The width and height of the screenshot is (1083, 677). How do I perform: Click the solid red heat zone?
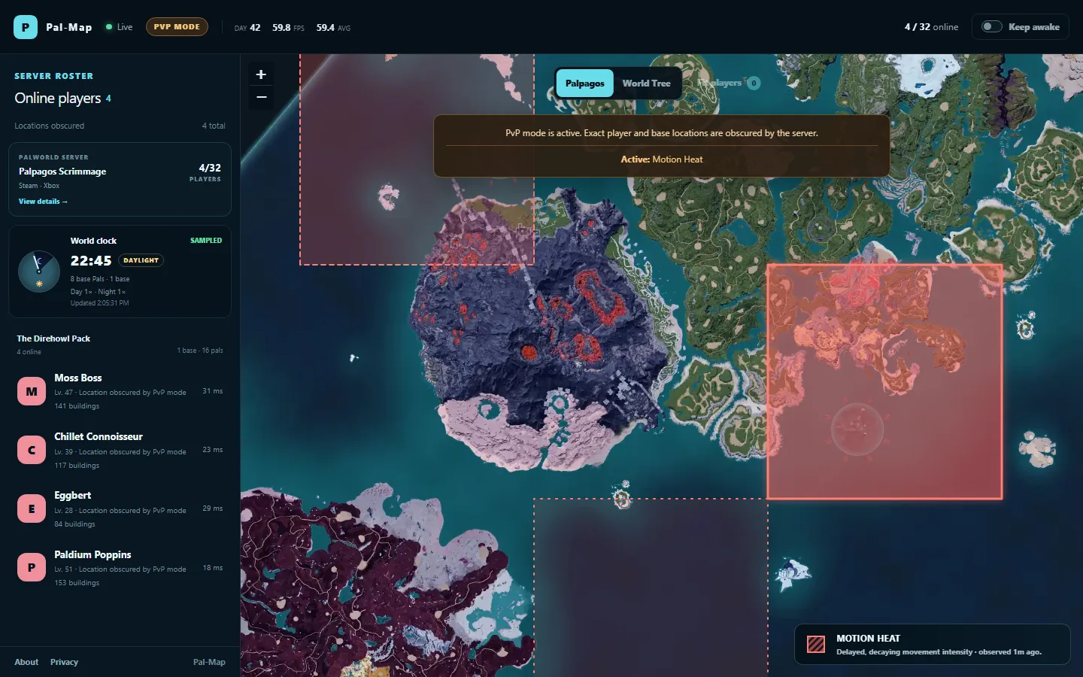click(884, 381)
